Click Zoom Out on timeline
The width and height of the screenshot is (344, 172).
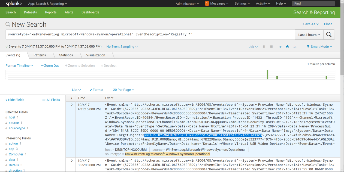pyautogui.click(x=50, y=66)
